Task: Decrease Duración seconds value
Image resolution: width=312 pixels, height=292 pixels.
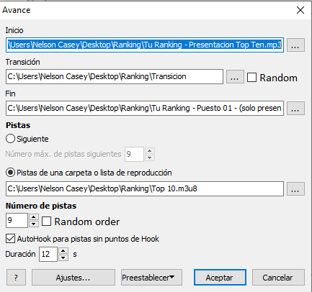Action: (63, 257)
